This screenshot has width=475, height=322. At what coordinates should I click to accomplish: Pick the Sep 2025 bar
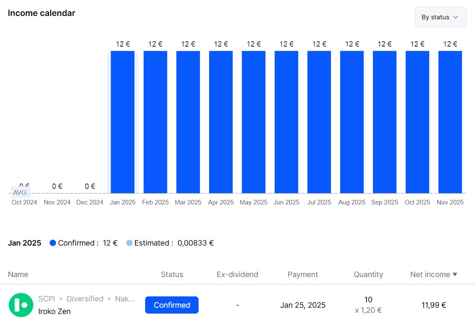point(385,122)
